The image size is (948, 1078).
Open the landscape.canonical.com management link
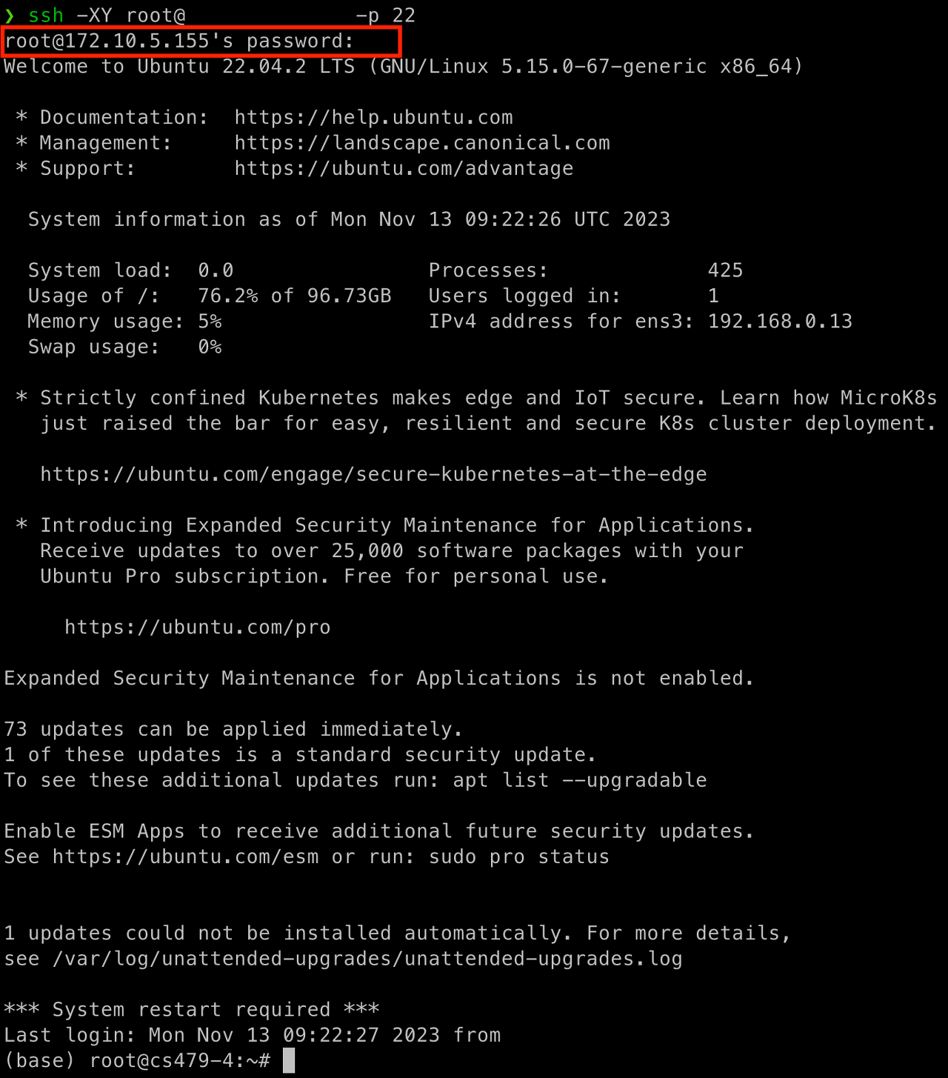coord(422,143)
